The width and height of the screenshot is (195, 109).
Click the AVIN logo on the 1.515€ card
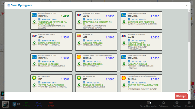coord(79,15)
